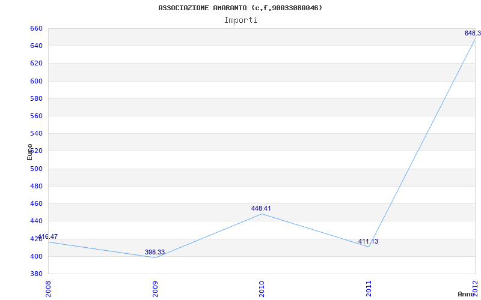Click the 440 y-axis value
The image size is (481, 300).
coord(36,221)
